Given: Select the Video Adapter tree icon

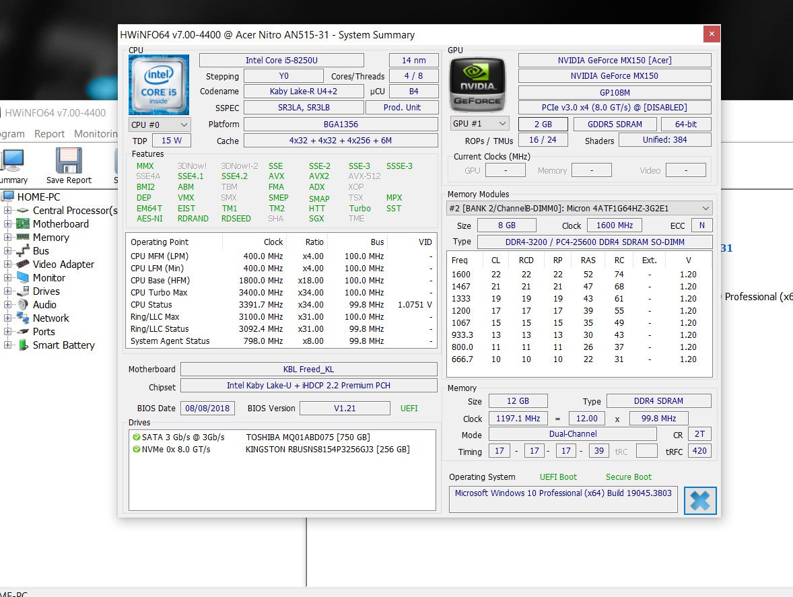Looking at the screenshot, I should point(23,265).
